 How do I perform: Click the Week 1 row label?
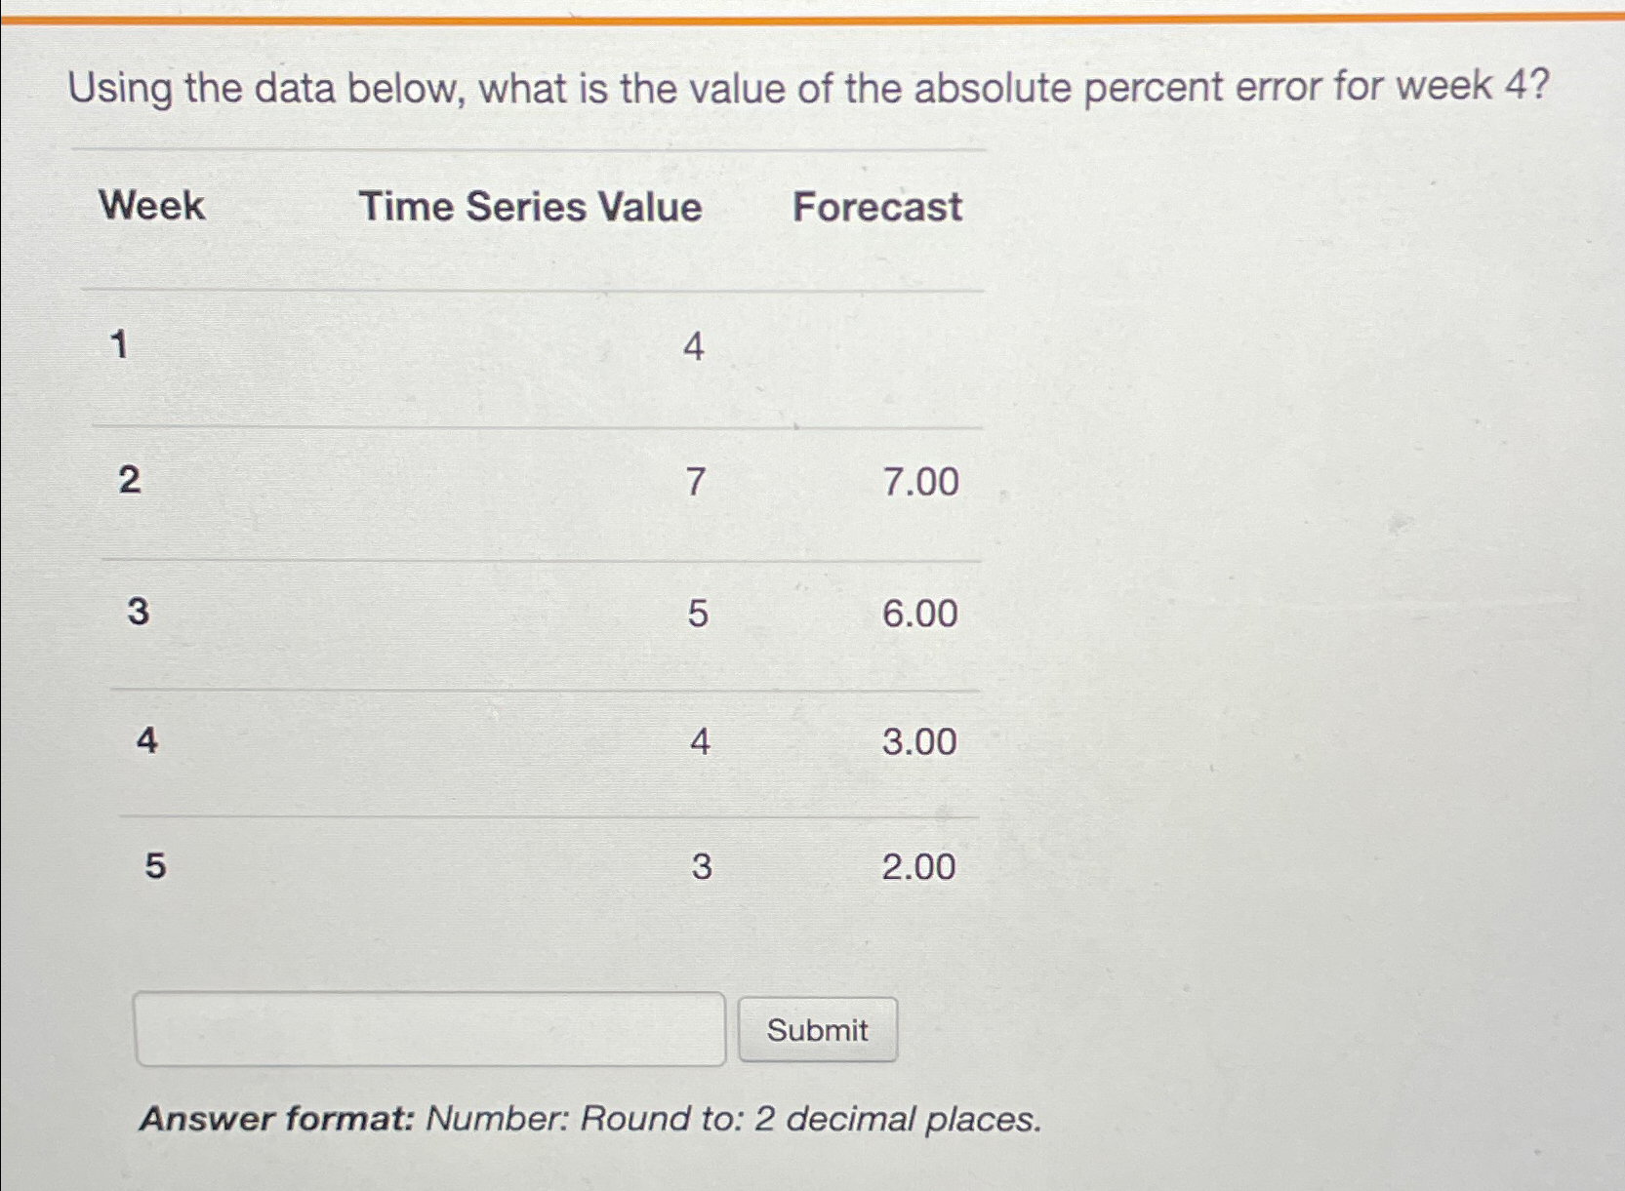click(118, 345)
